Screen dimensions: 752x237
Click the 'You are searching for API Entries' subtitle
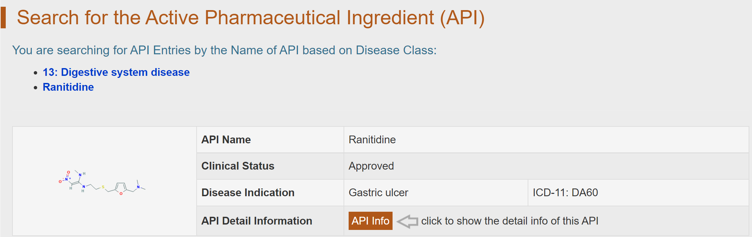point(224,50)
